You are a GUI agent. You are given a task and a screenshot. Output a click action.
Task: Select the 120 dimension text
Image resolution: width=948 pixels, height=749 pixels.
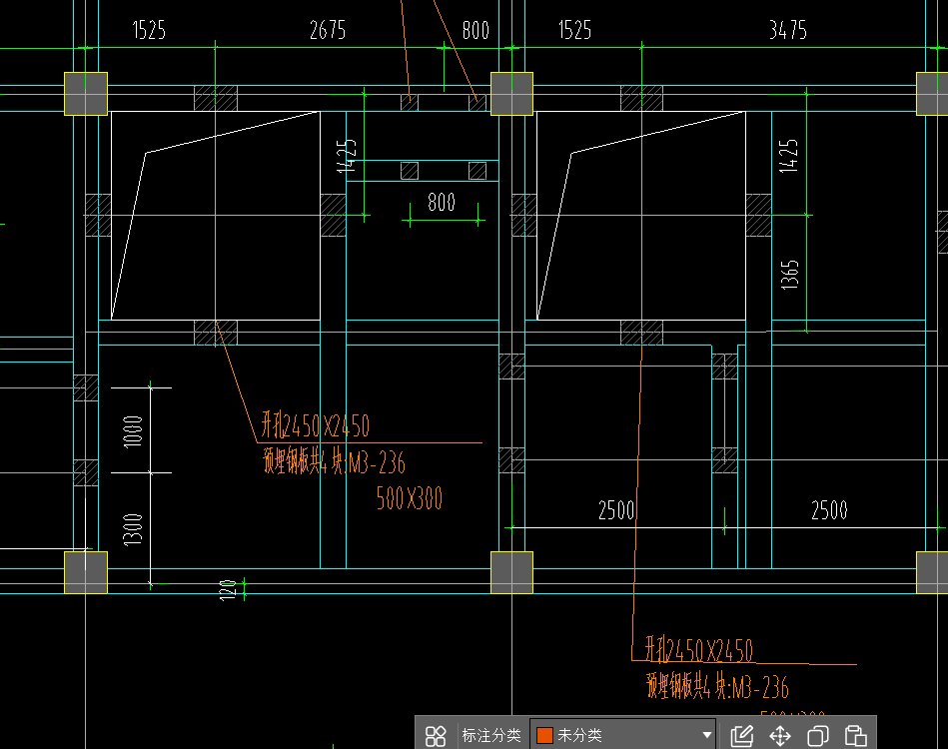228,590
